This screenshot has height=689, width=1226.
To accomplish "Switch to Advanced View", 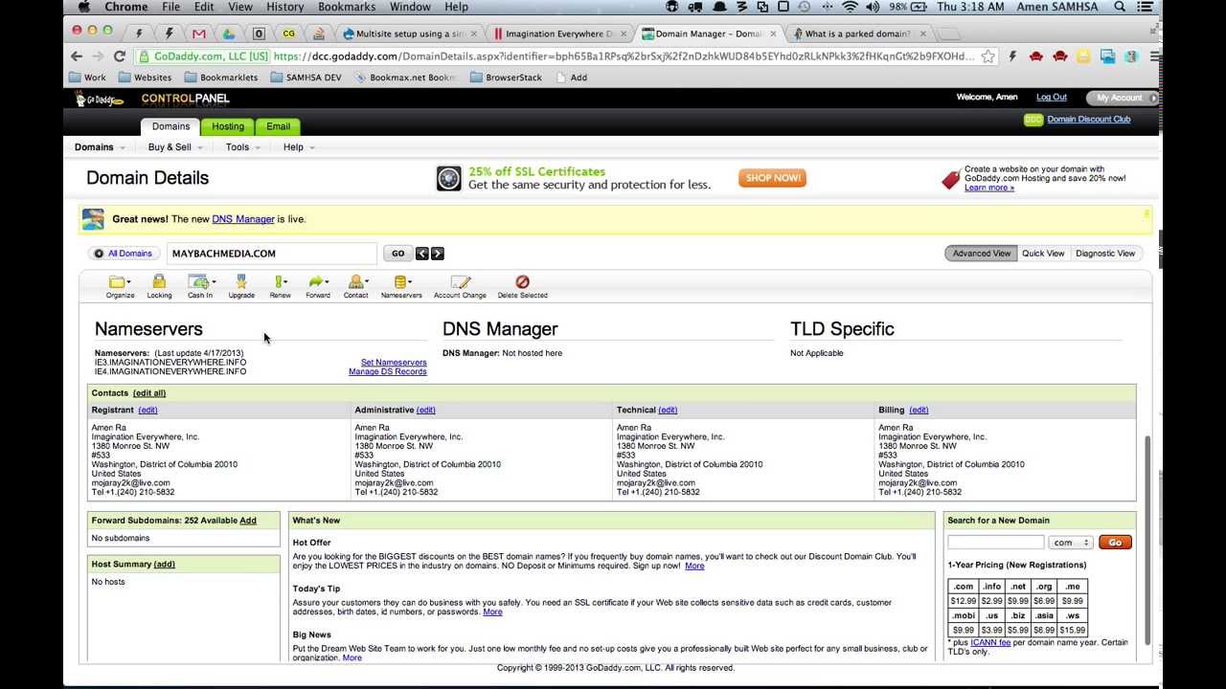I will 981,254.
